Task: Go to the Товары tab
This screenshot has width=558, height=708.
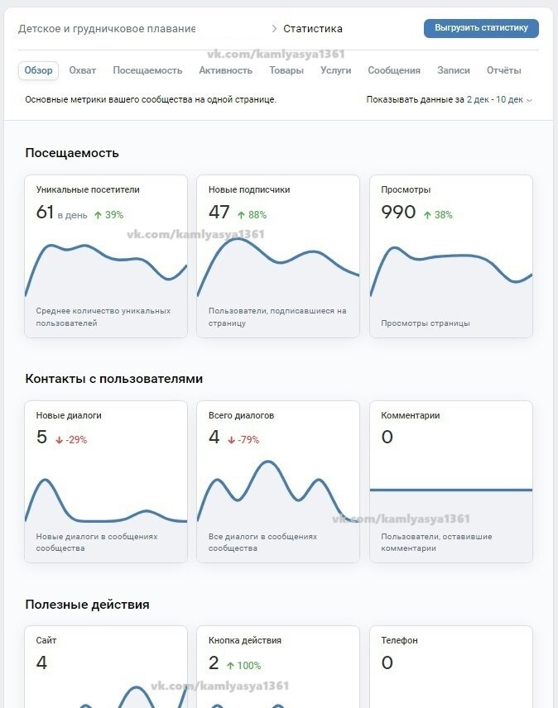Action: 286,70
